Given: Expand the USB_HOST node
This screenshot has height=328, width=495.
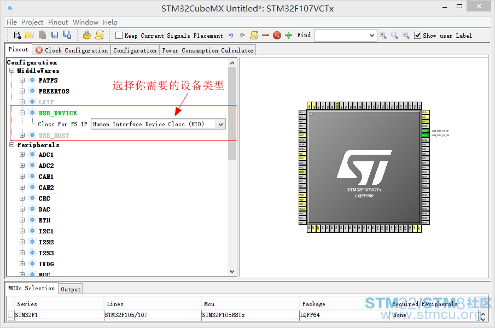Looking at the screenshot, I should [x=22, y=136].
